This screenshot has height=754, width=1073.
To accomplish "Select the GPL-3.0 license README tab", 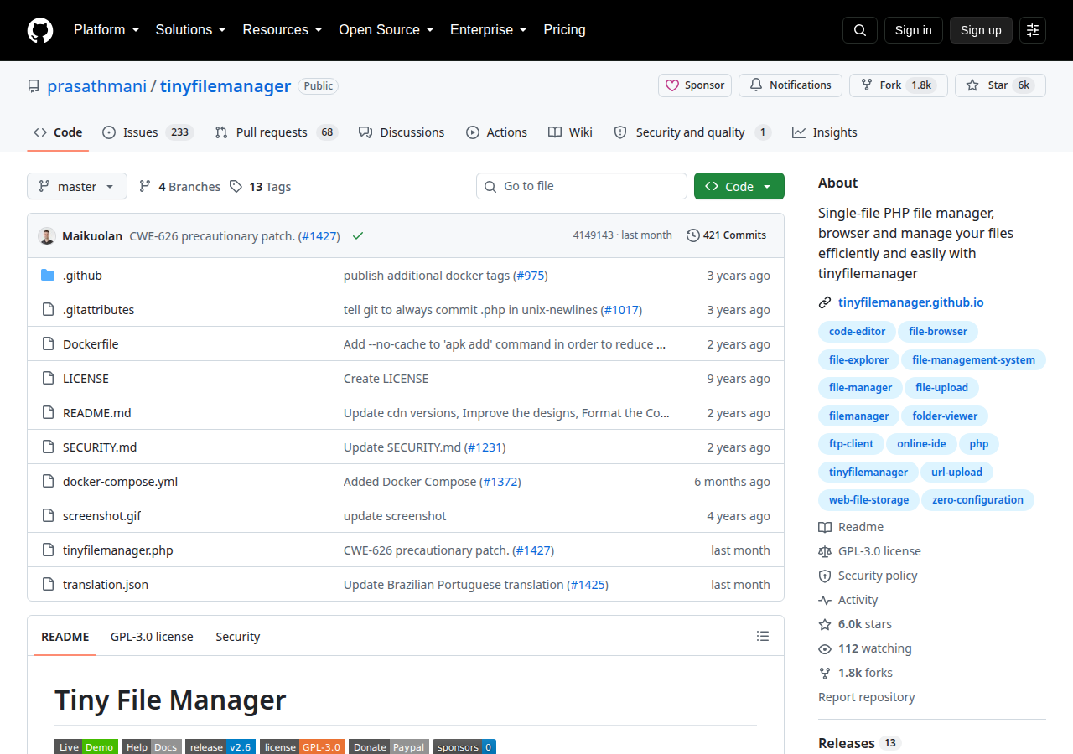I will (x=152, y=637).
